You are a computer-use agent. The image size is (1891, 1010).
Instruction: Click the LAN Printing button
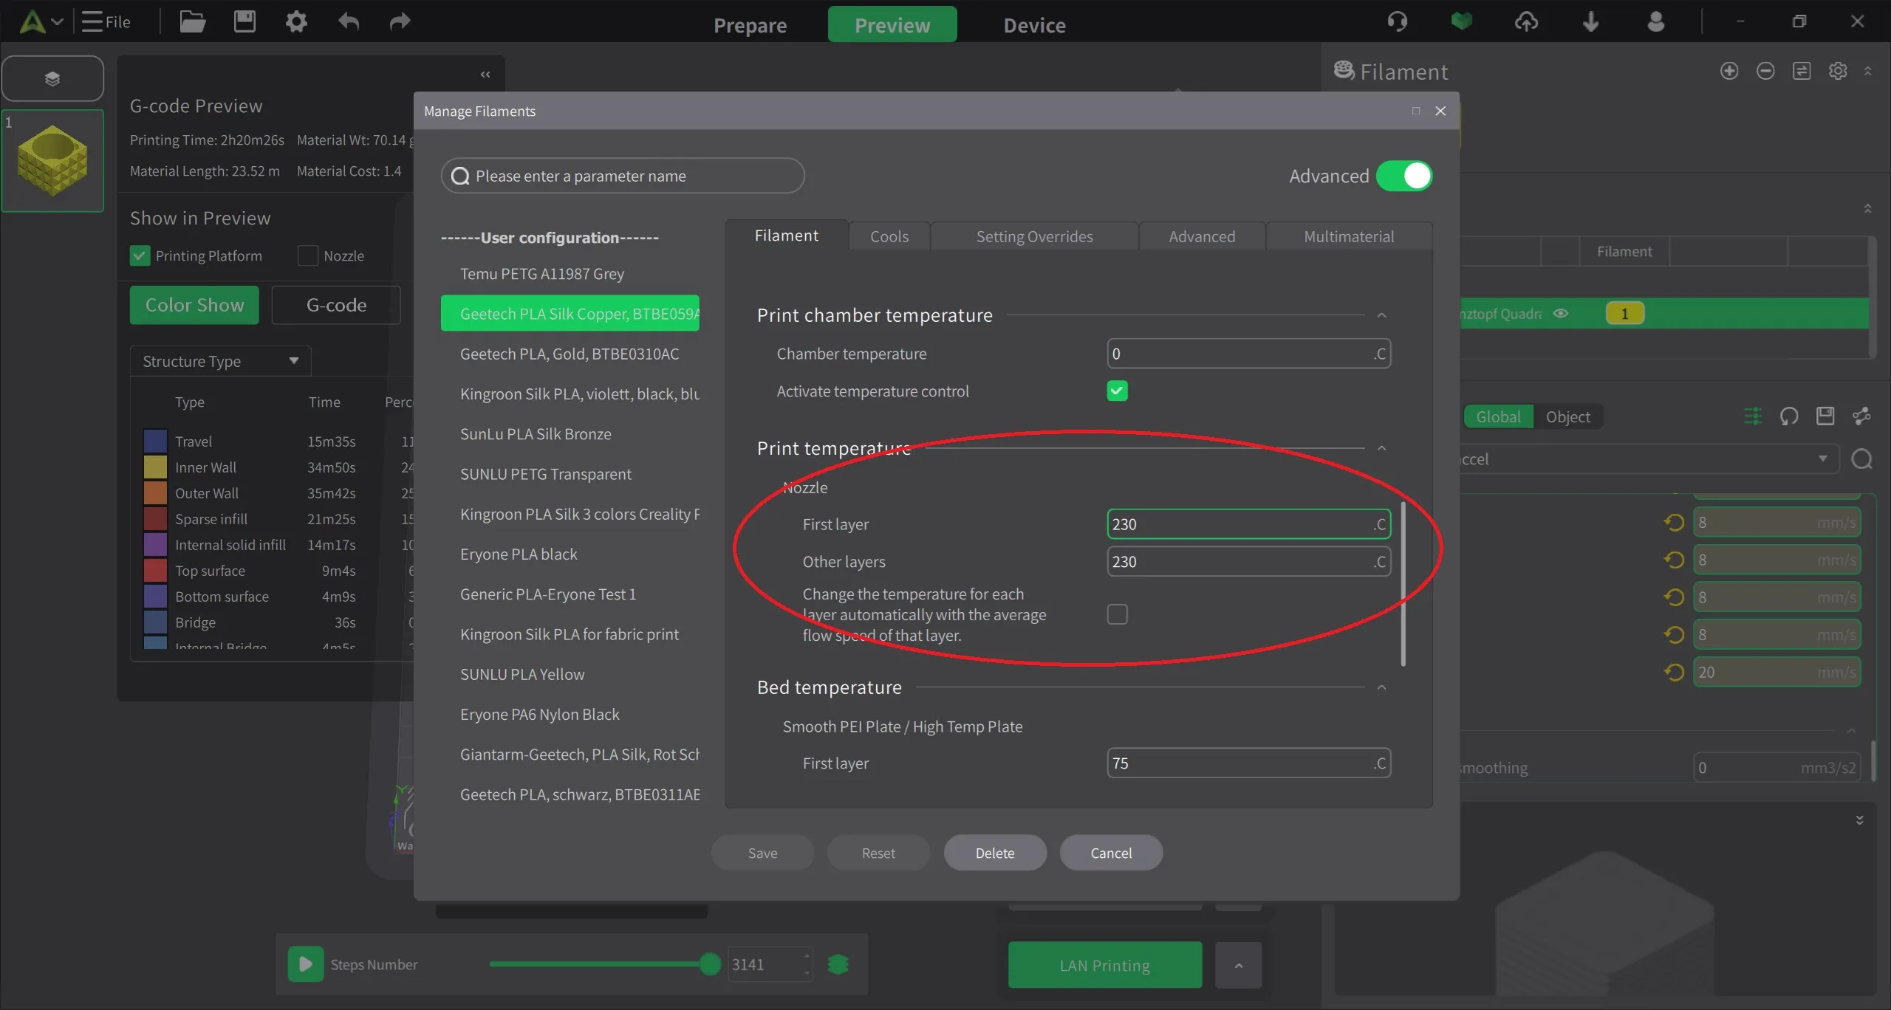click(1104, 966)
